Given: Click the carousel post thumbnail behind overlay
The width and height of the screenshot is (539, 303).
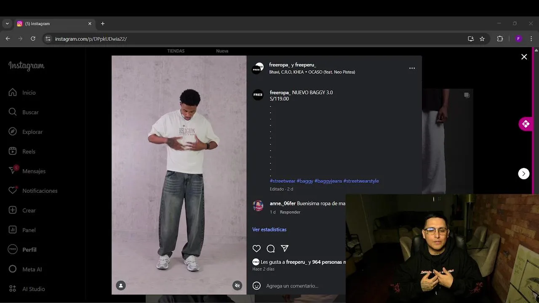Looking at the screenshot, I should point(448,141).
